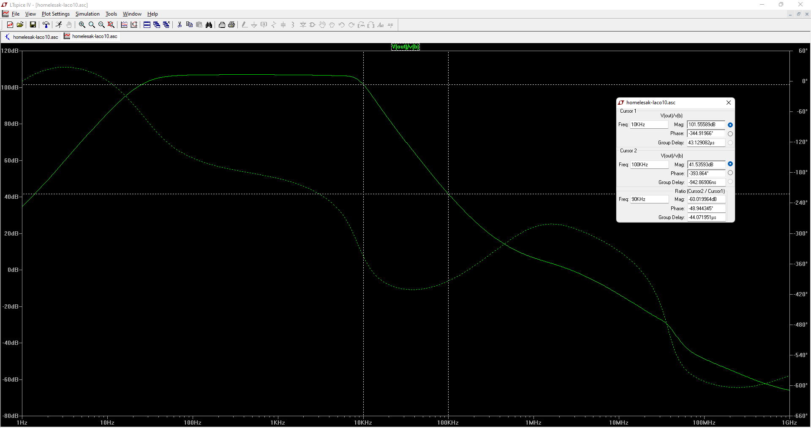The width and height of the screenshot is (811, 428).
Task: Select Cursor 2 Mag radio button
Action: tap(730, 164)
